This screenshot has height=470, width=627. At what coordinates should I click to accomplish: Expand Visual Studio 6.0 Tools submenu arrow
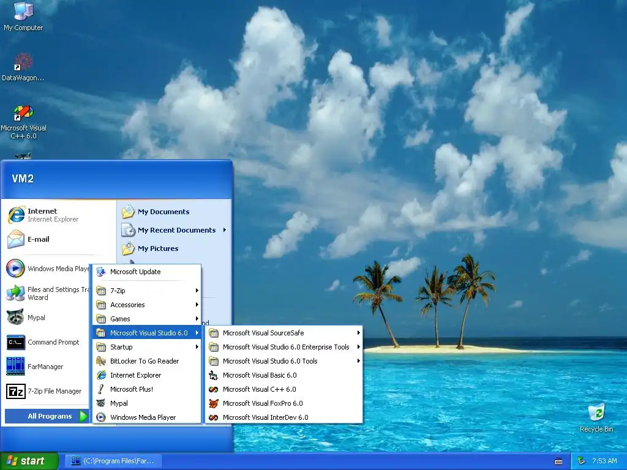click(x=359, y=361)
